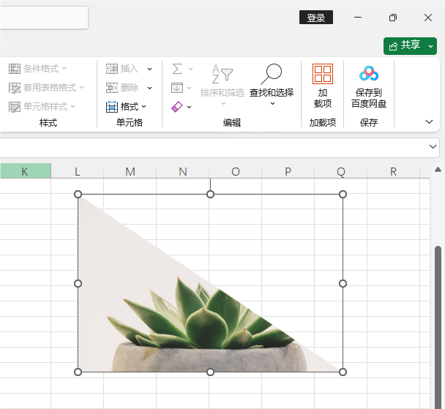Click the picture's top-right resize handle
Image resolution: width=445 pixels, height=409 pixels.
click(343, 195)
